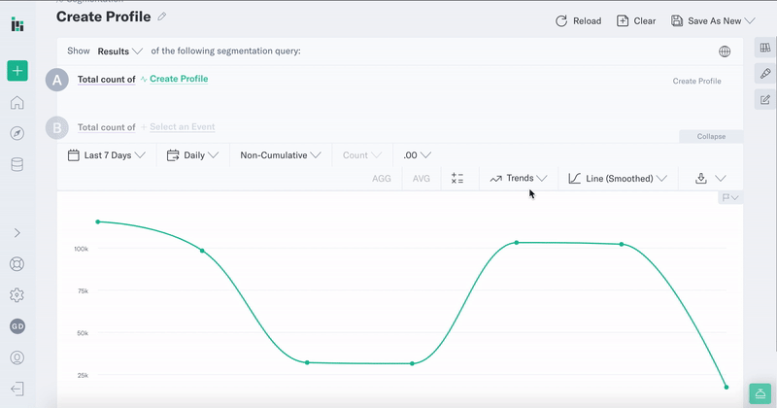Open the Results dropdown

(x=119, y=51)
